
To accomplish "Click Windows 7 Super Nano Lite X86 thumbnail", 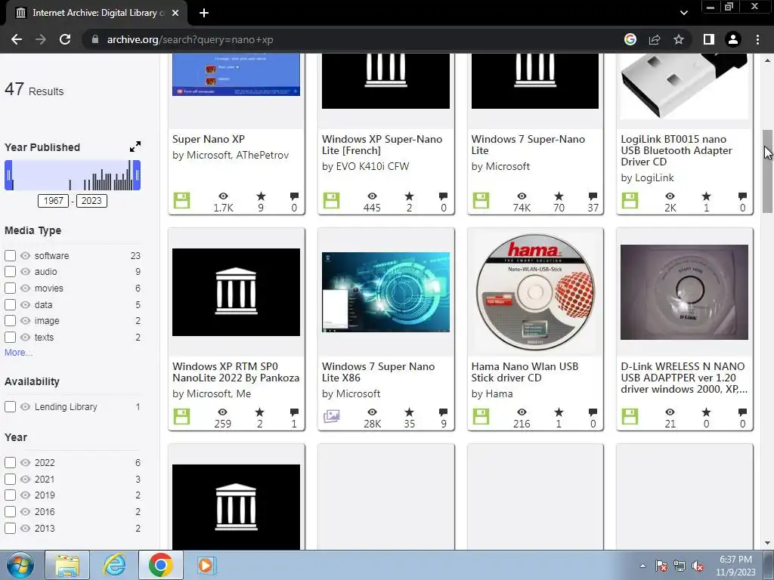I will (x=385, y=292).
